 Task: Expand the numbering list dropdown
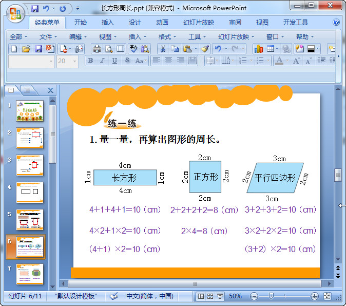[x=251, y=61]
